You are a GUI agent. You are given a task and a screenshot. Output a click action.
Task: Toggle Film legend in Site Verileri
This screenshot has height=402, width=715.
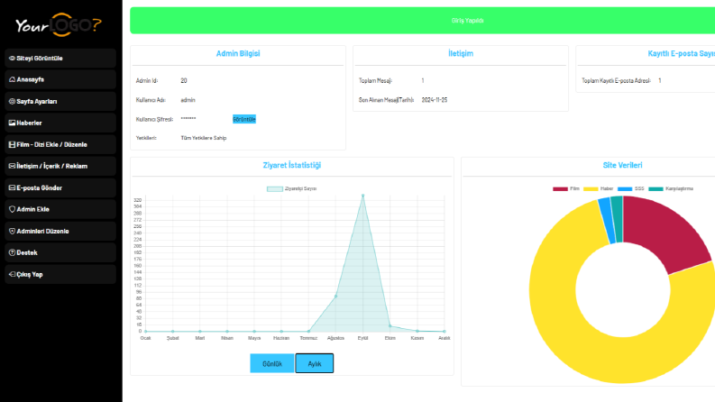(x=566, y=188)
